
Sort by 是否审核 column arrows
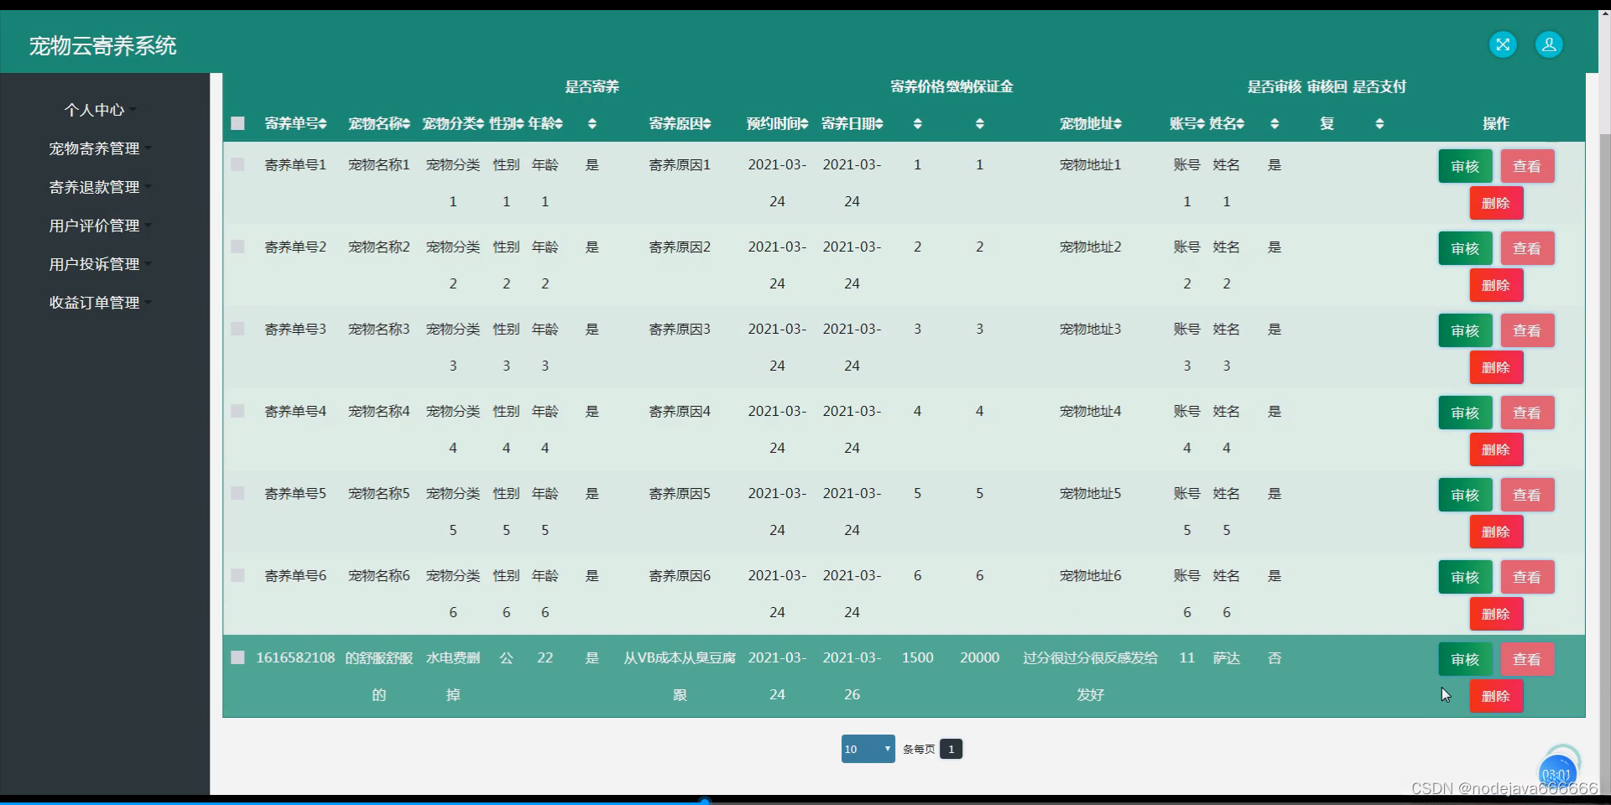[x=1275, y=124]
